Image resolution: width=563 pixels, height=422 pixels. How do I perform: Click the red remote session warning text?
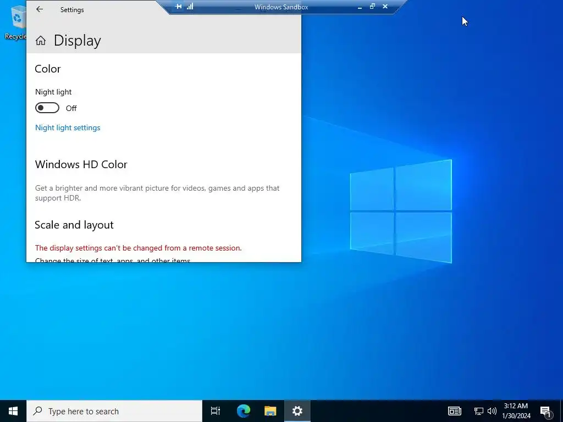138,248
